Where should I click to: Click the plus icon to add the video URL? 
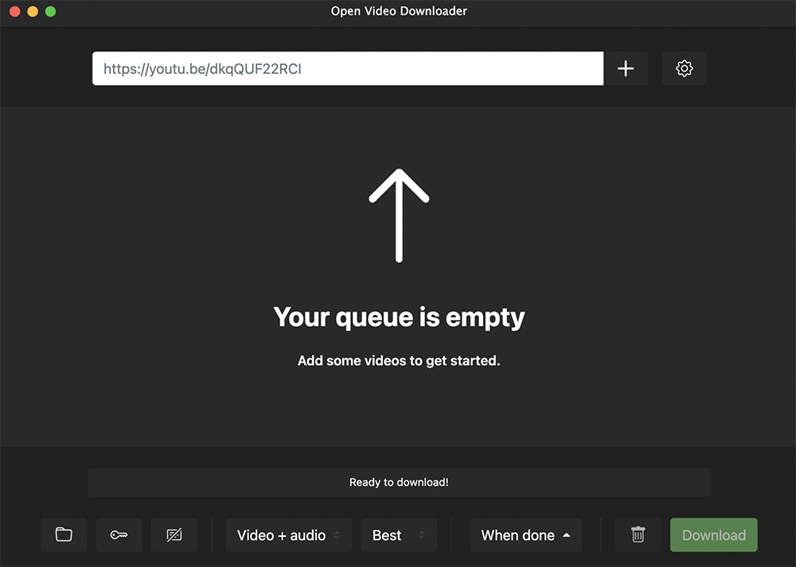626,68
